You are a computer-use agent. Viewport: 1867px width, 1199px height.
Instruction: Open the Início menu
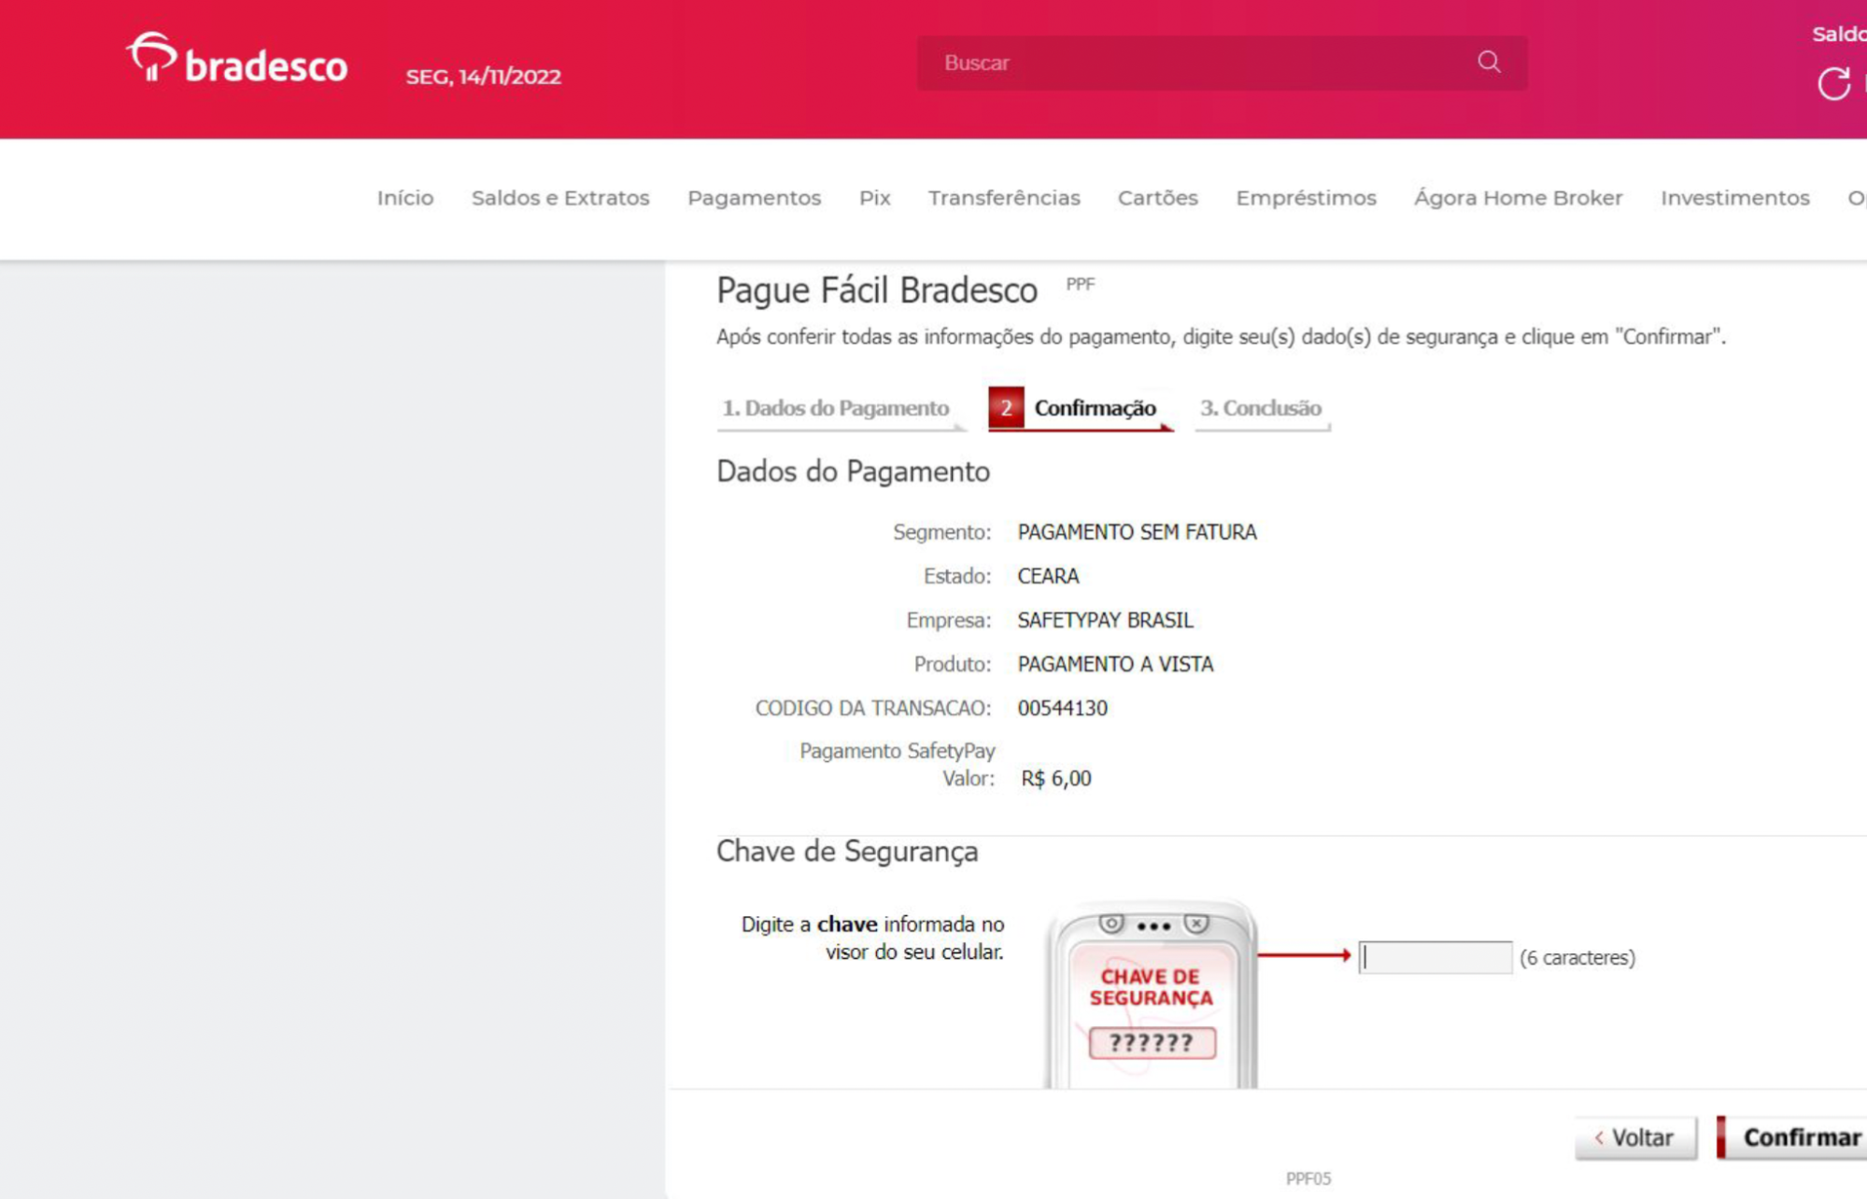click(x=405, y=198)
